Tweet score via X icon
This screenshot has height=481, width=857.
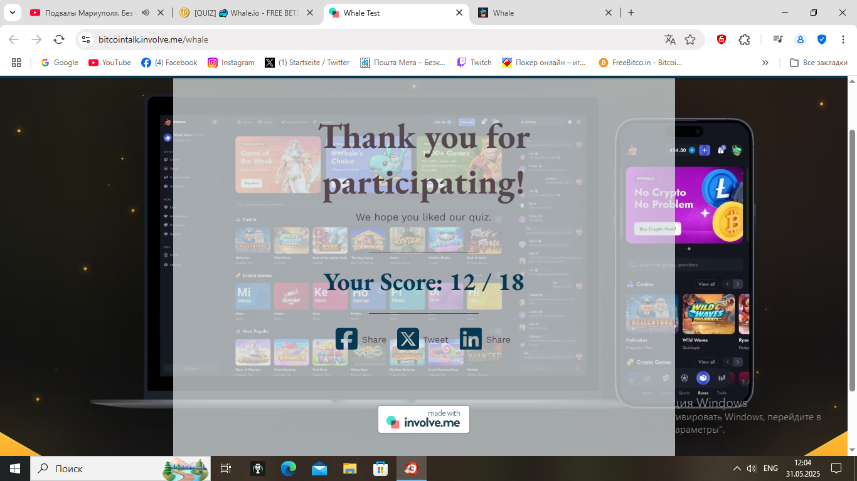408,339
